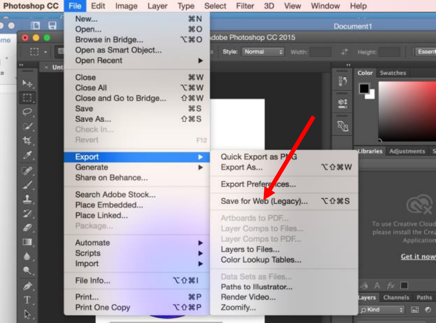Click the save icon in Document1 window
This screenshot has width=436, height=323.
(52, 26)
